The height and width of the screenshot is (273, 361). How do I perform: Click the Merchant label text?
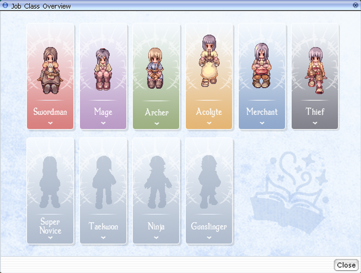262,112
